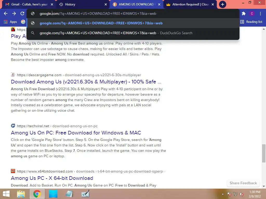Open Among Us PC X 64-bit Download result
Screen dimensions: 266x199
coord(52,178)
